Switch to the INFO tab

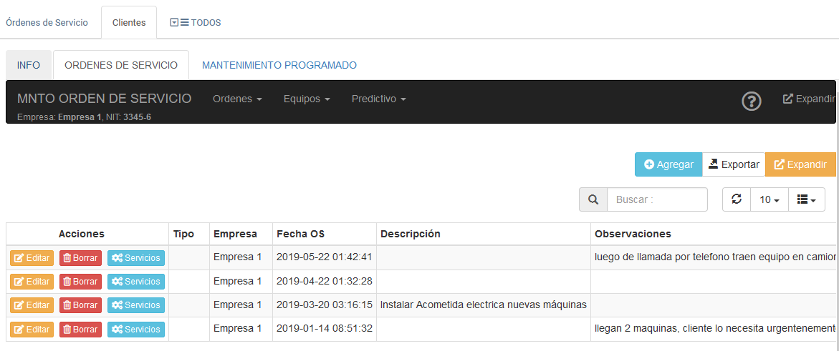pyautogui.click(x=29, y=65)
